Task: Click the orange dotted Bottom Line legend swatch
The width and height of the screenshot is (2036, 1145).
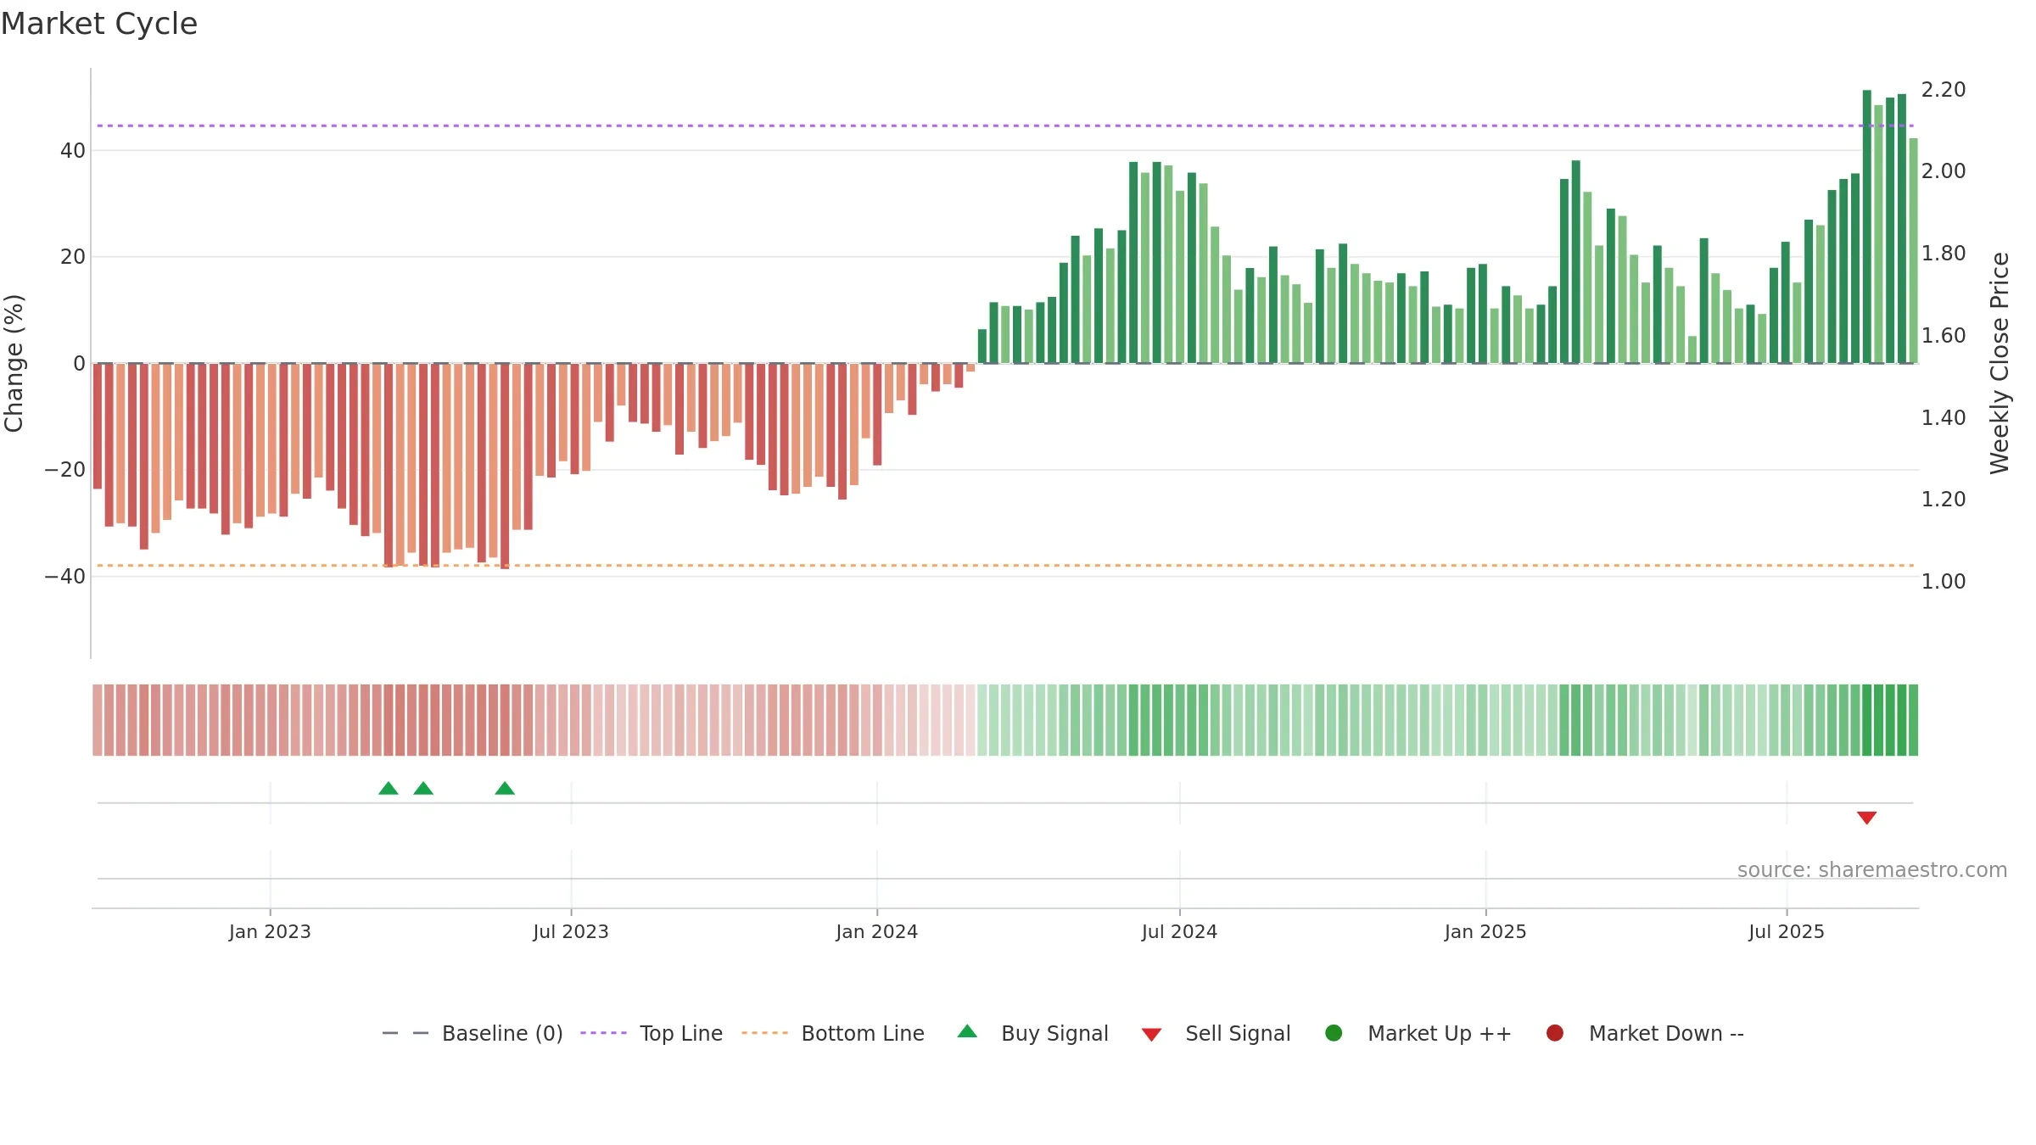Action: click(764, 1033)
